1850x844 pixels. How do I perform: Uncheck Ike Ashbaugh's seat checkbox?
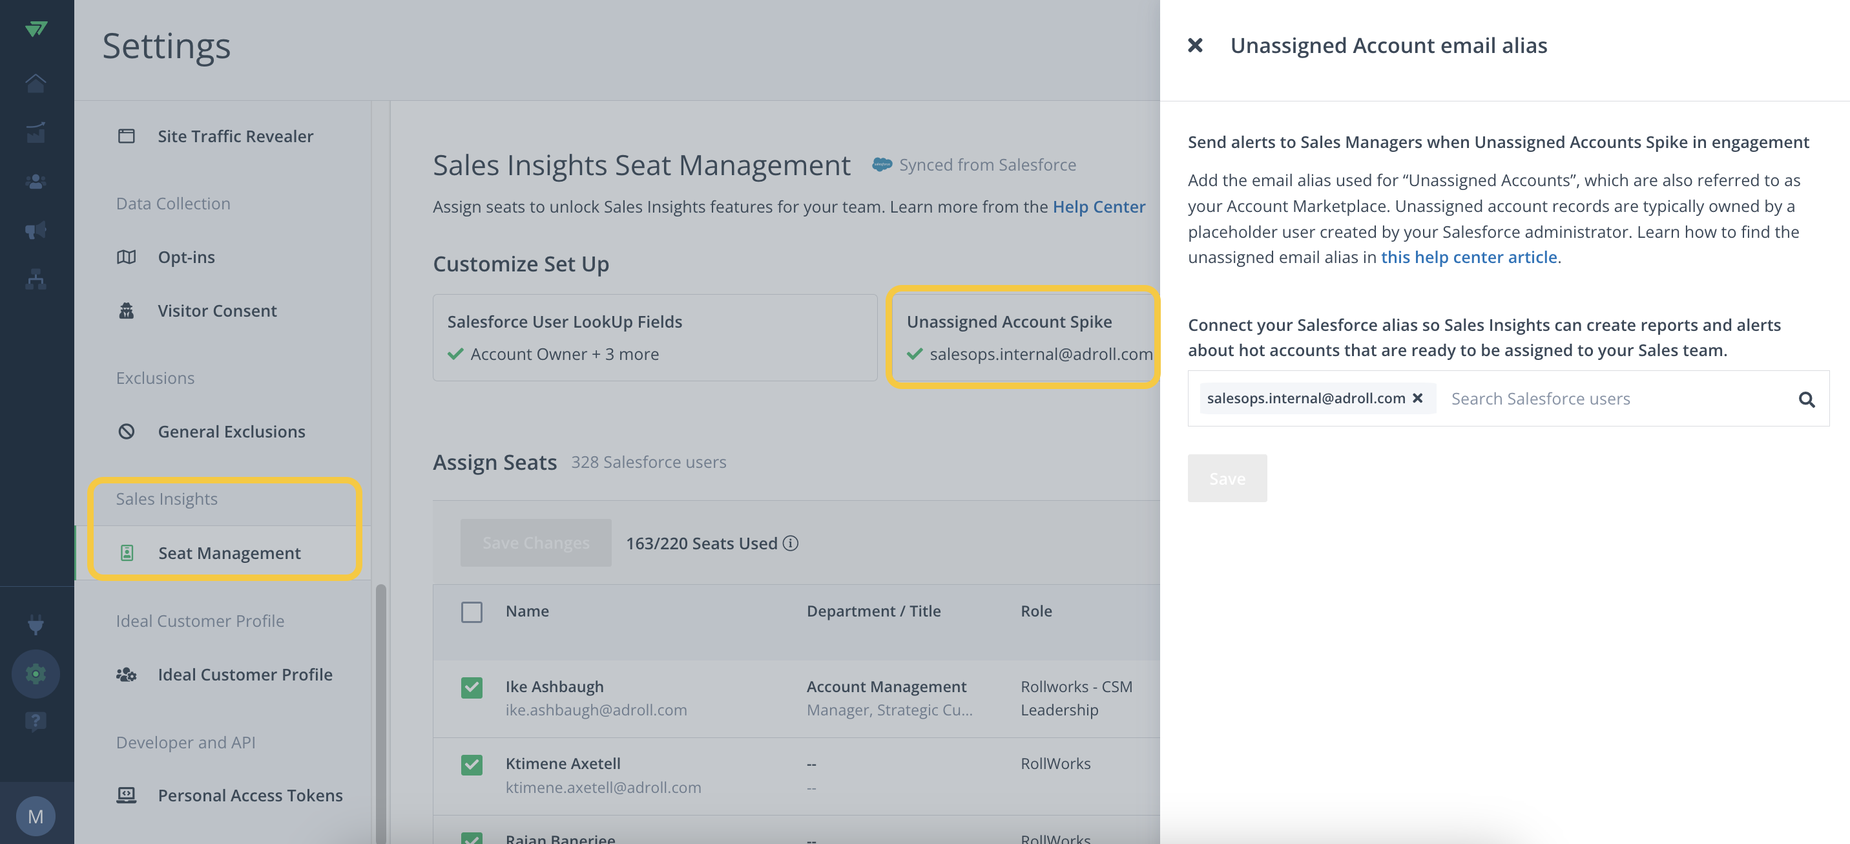pyautogui.click(x=472, y=688)
